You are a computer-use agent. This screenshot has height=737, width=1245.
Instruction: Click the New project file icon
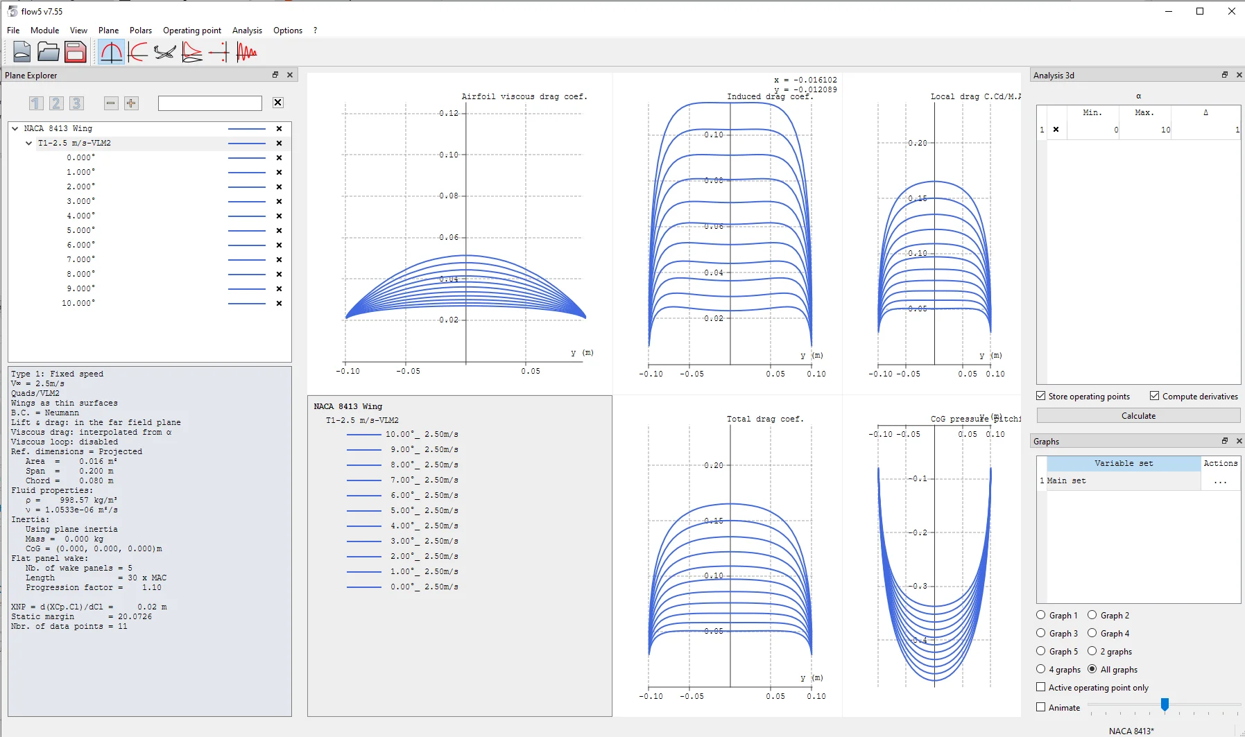coord(22,52)
